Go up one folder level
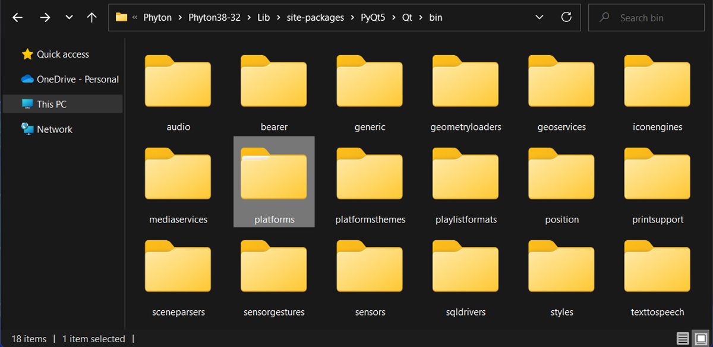Image resolution: width=713 pixels, height=347 pixels. point(92,18)
